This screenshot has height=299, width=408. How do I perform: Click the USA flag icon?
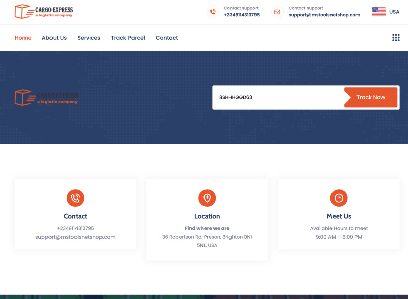[x=378, y=12]
